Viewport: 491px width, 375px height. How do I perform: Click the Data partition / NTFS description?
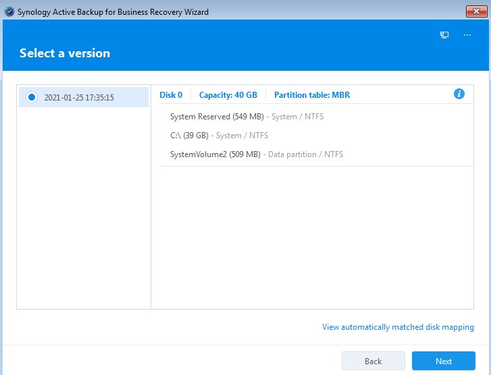click(306, 154)
